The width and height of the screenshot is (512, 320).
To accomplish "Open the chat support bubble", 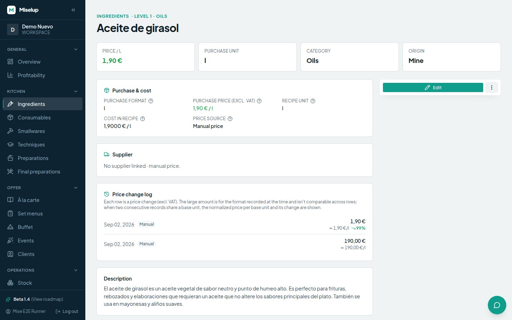I will coord(497,305).
